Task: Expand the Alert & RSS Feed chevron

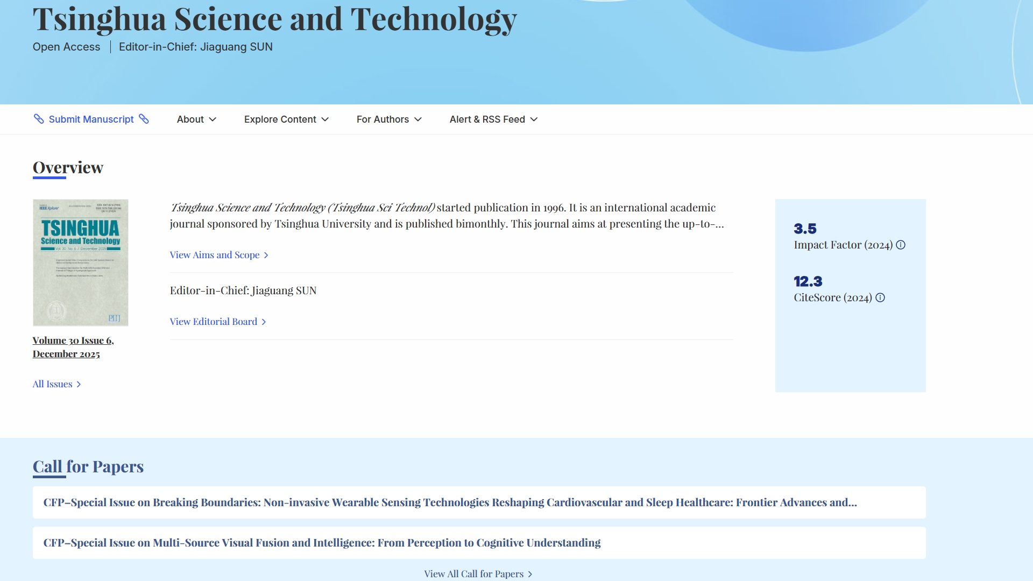Action: [x=534, y=119]
